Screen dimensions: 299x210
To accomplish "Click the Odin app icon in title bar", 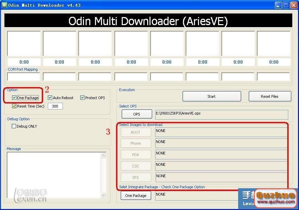I will tap(4, 5).
